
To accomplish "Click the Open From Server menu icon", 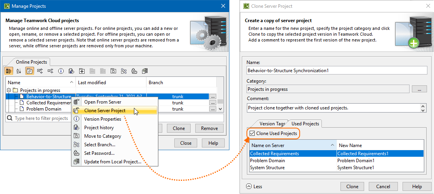I will 76,102.
